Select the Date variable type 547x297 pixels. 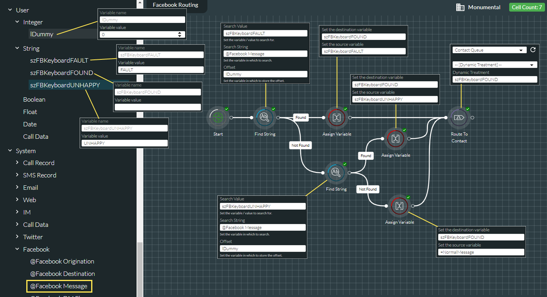(30, 124)
